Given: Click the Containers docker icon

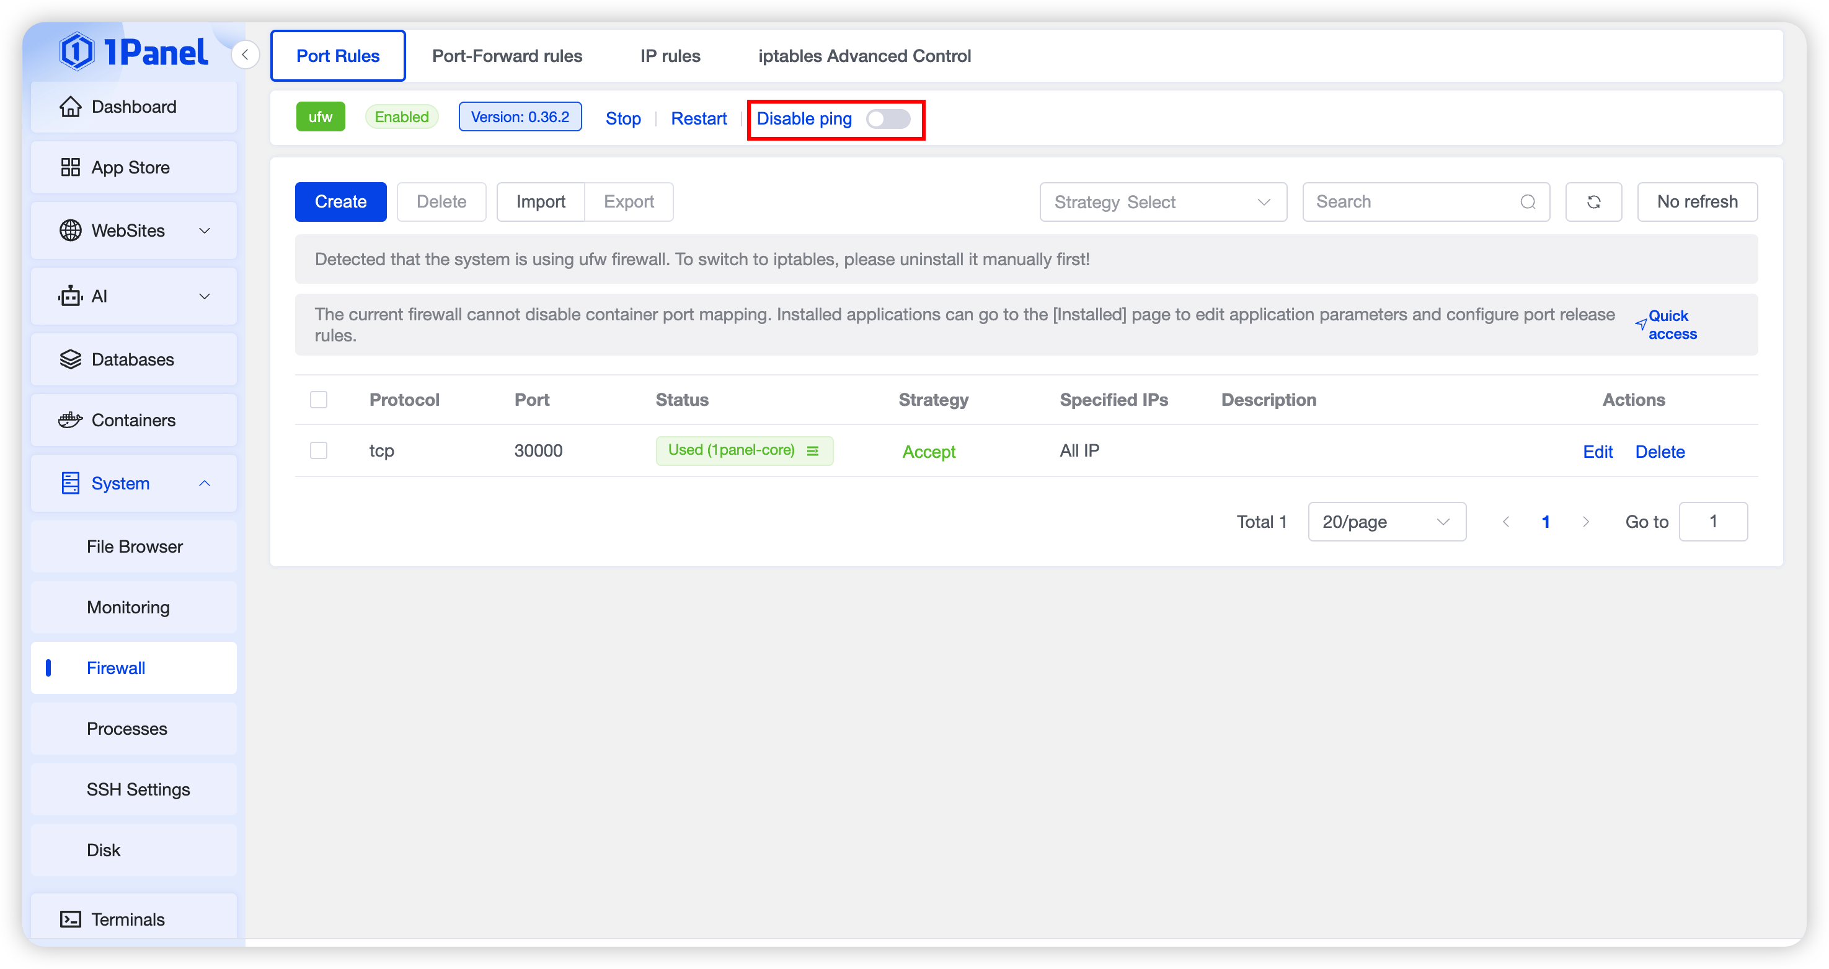Looking at the screenshot, I should click(70, 420).
